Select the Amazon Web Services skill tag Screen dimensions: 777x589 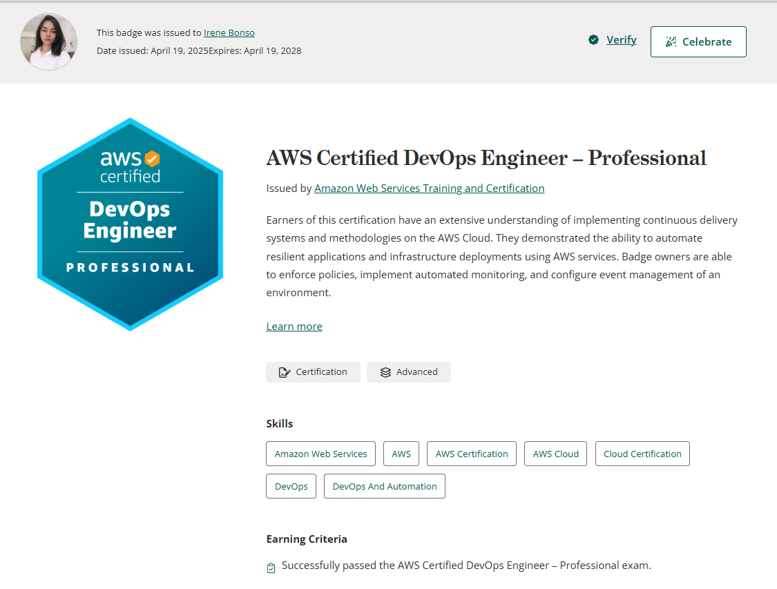pos(320,454)
